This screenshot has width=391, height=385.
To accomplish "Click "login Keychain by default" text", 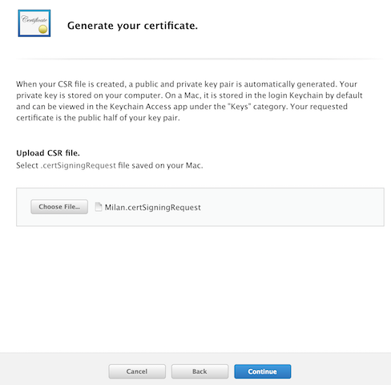I will (x=316, y=95).
